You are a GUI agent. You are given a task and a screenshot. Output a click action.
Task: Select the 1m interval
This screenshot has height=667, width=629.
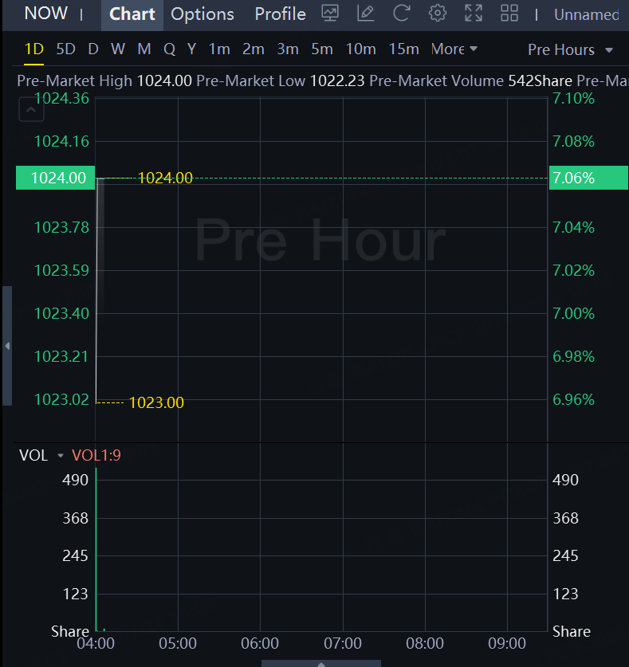point(219,49)
